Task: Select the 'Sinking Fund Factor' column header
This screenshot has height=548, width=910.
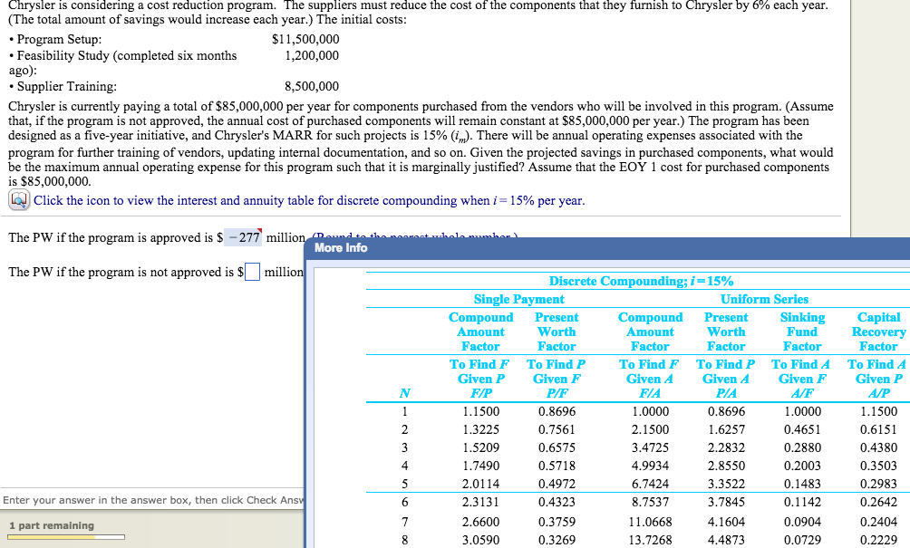Action: pyautogui.click(x=802, y=332)
